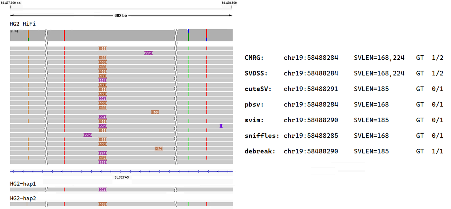Screen dimensions: 451x209
Task: Click the 0/1 genotype in cuteSV row
Action: 438,89
